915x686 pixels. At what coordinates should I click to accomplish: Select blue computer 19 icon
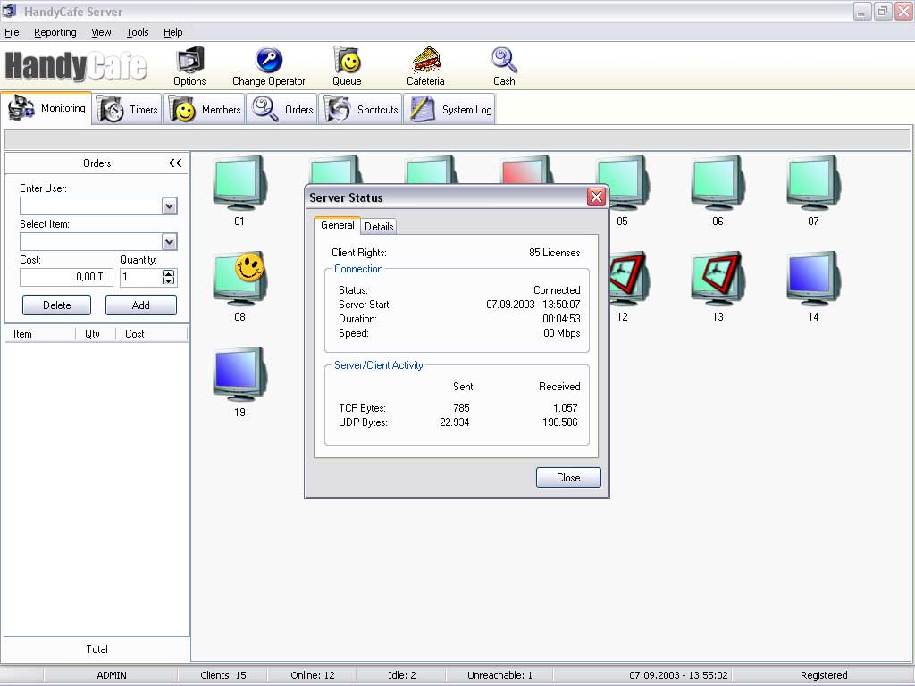tap(239, 374)
